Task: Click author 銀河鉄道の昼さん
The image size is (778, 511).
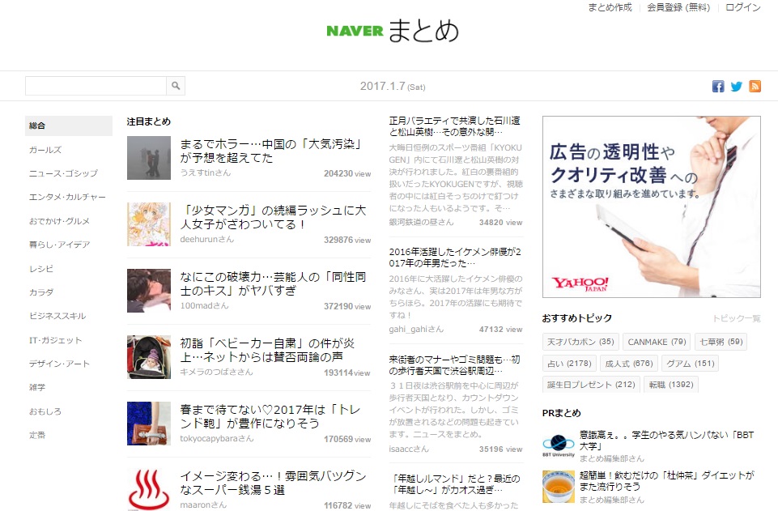Action: click(x=421, y=222)
